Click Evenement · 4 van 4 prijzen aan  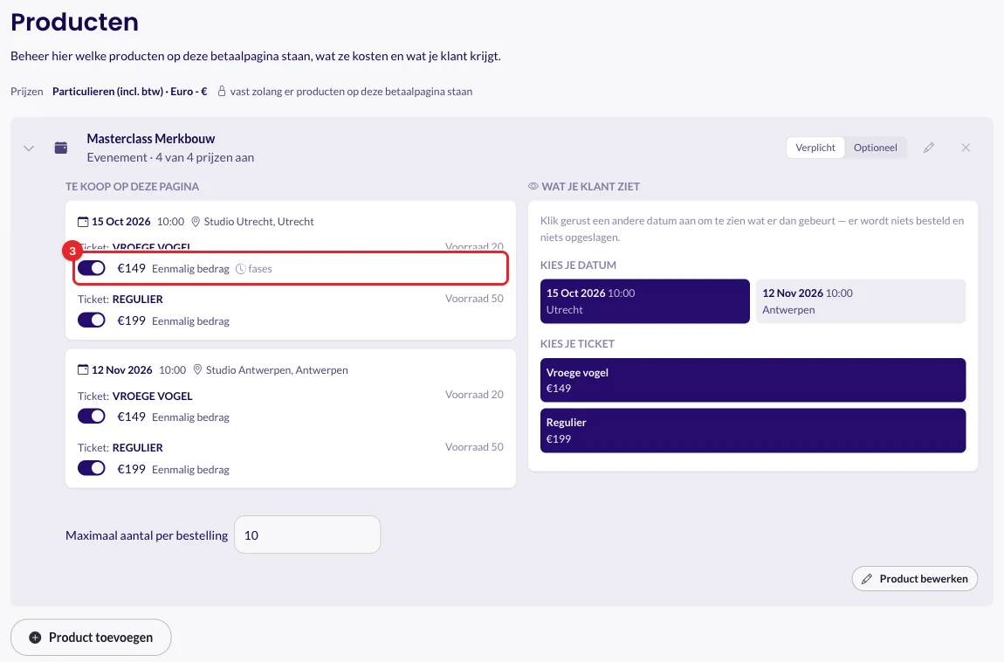(170, 157)
